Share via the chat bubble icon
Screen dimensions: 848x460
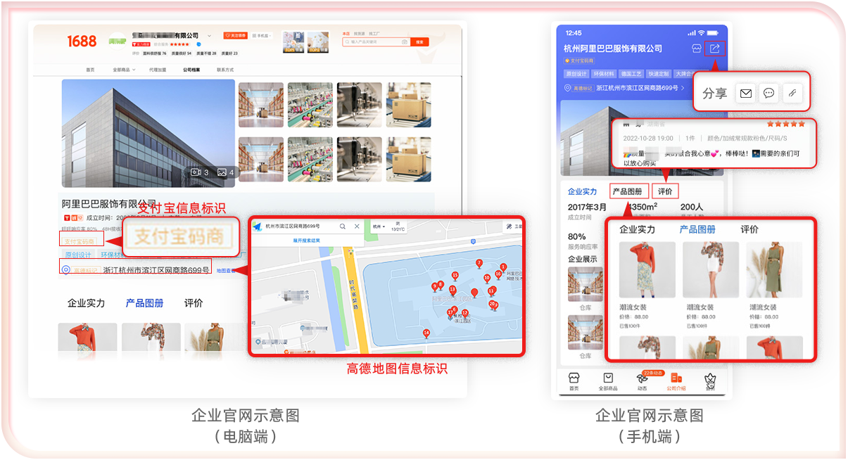(x=769, y=94)
